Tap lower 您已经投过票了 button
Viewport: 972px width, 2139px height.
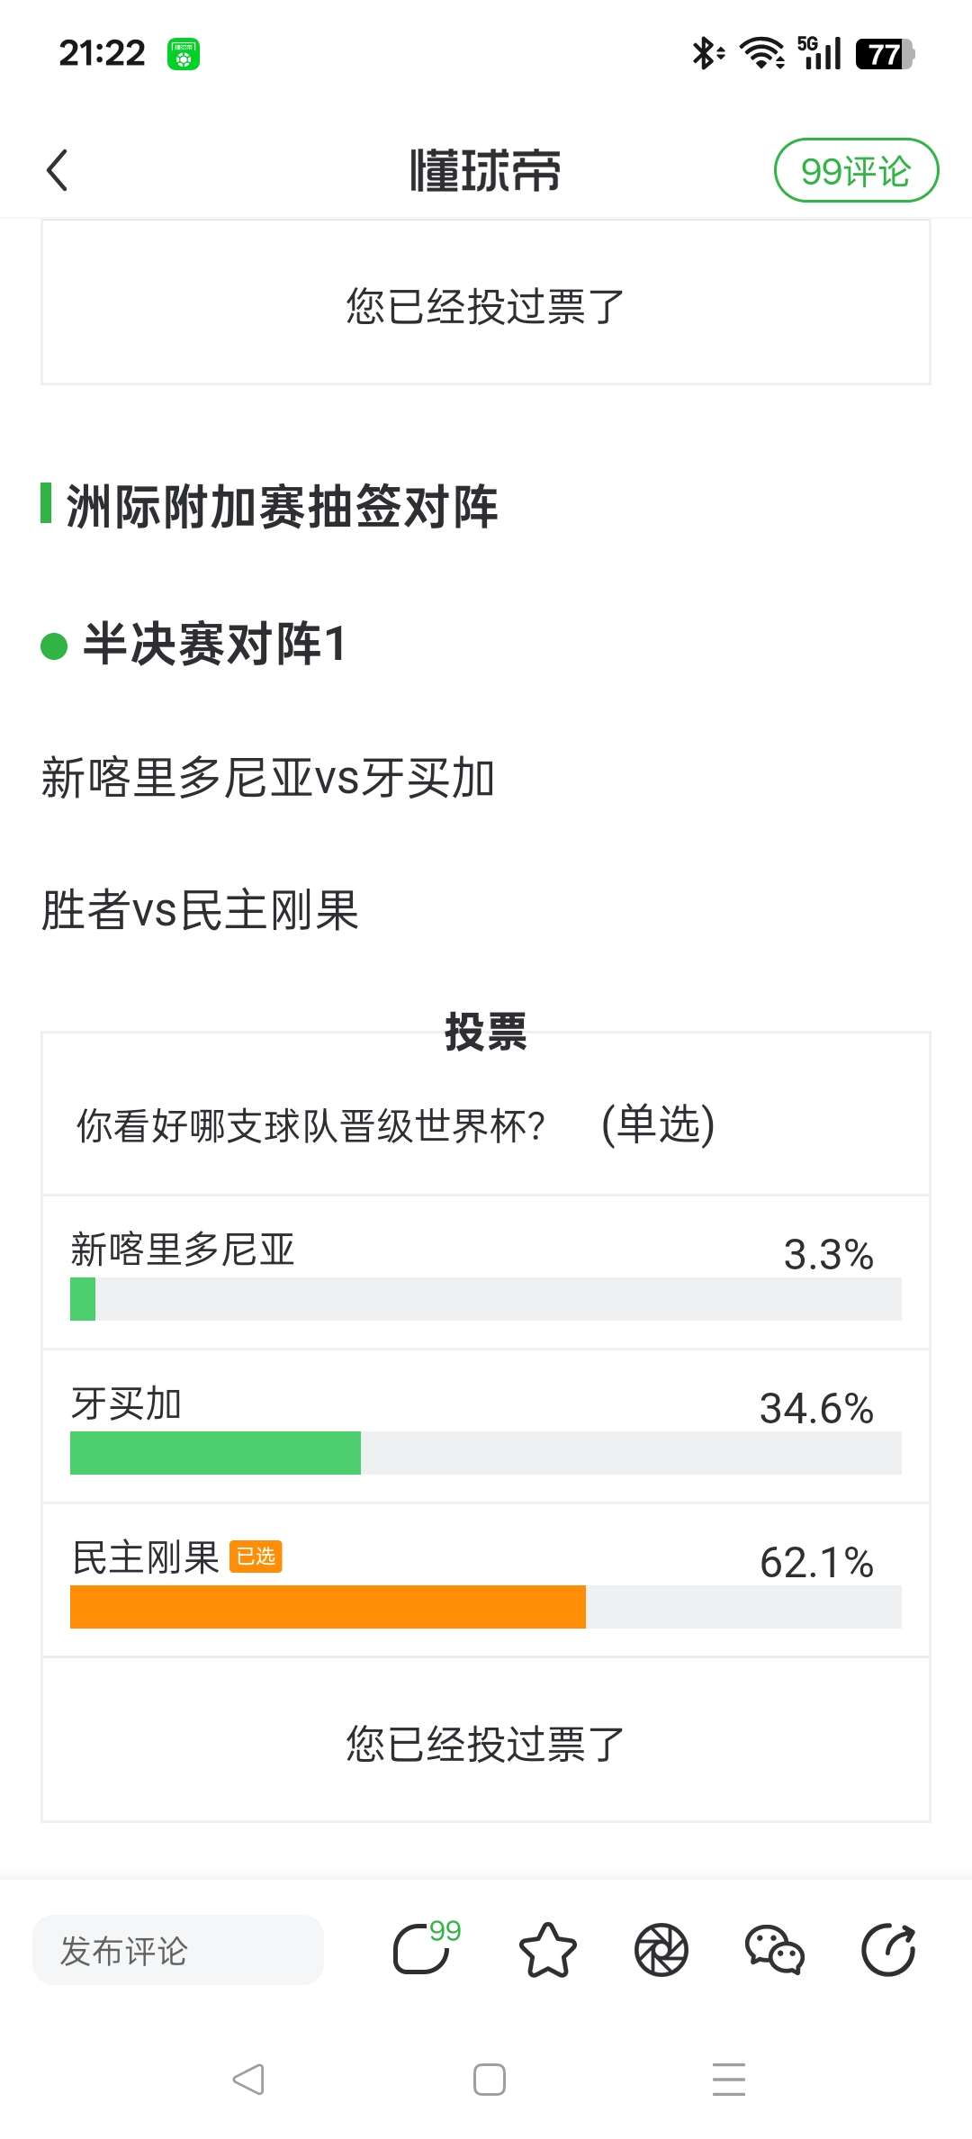coord(485,1744)
